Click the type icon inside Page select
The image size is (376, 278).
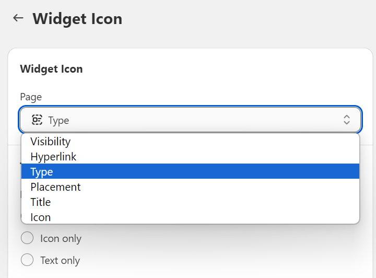(37, 120)
